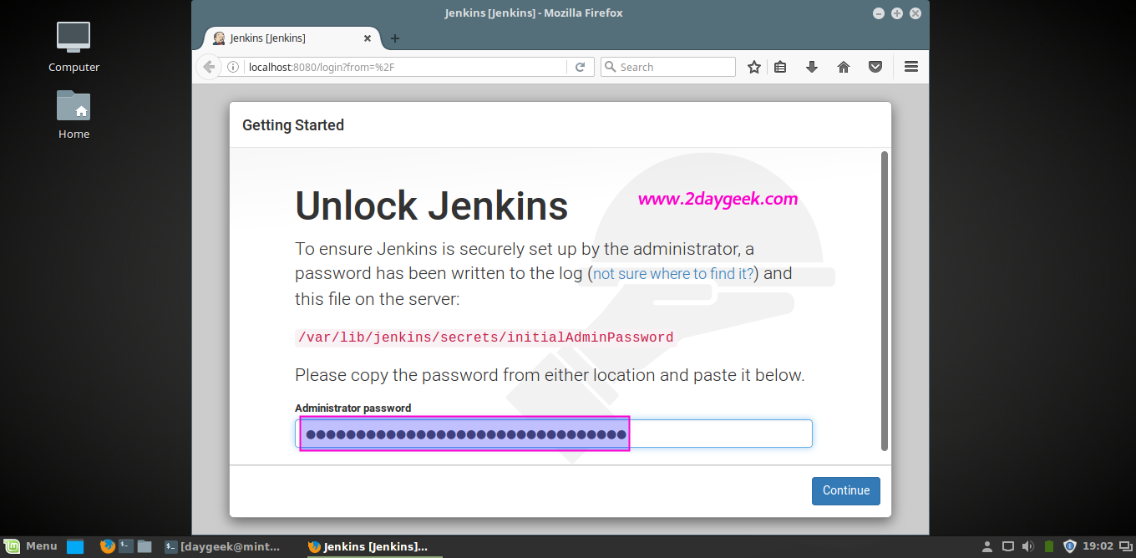The image size is (1136, 558).
Task: Open the update manager shield icon
Action: pos(1070,546)
